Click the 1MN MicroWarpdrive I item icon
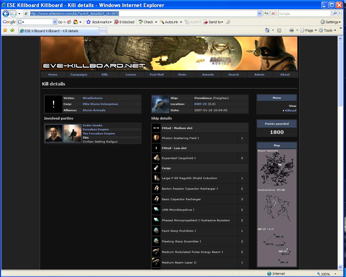This screenshot has height=277, width=346. 156,210
